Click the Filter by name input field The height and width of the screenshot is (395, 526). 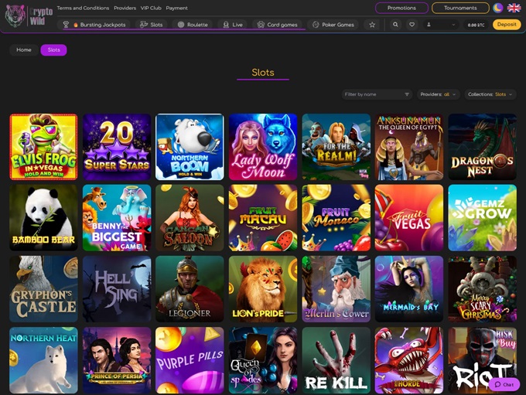coord(372,94)
